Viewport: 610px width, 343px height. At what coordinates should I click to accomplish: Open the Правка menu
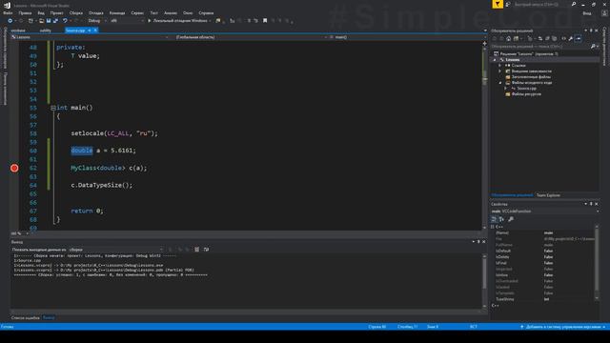pos(25,12)
